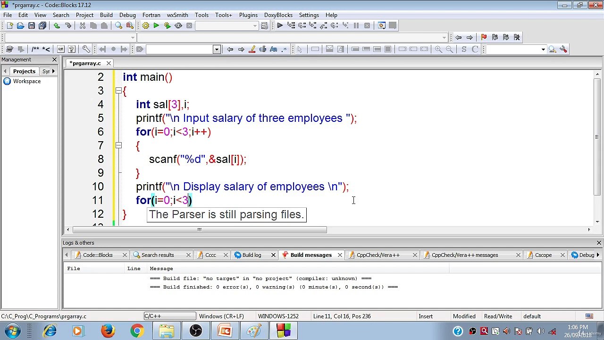Image resolution: width=604 pixels, height=340 pixels.
Task: Collapse the for-loop fold at line 7
Action: click(x=118, y=145)
